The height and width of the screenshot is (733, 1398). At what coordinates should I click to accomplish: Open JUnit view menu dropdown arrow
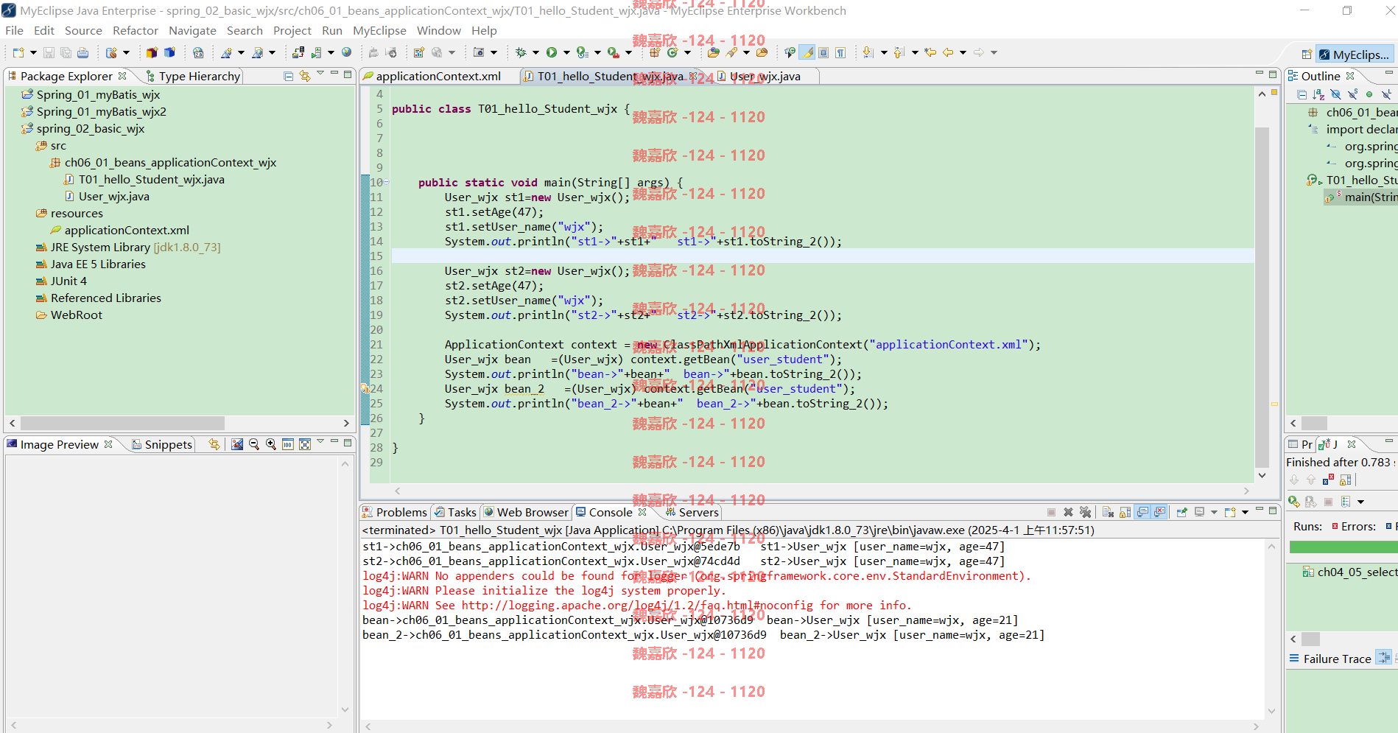[x=1360, y=502]
